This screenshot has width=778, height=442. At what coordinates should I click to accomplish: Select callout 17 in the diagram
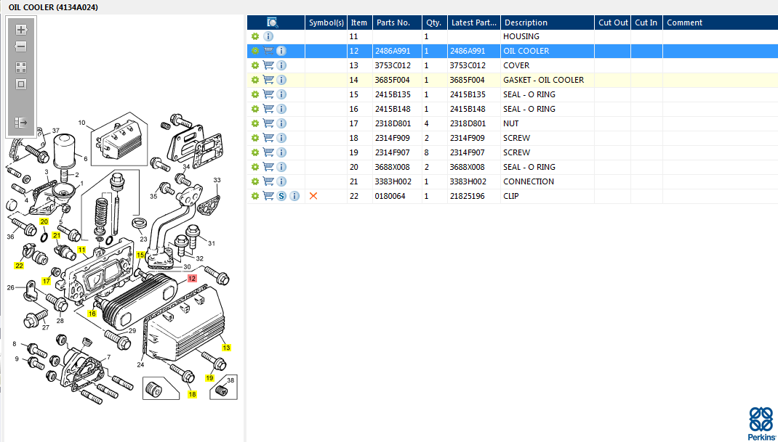click(x=46, y=281)
